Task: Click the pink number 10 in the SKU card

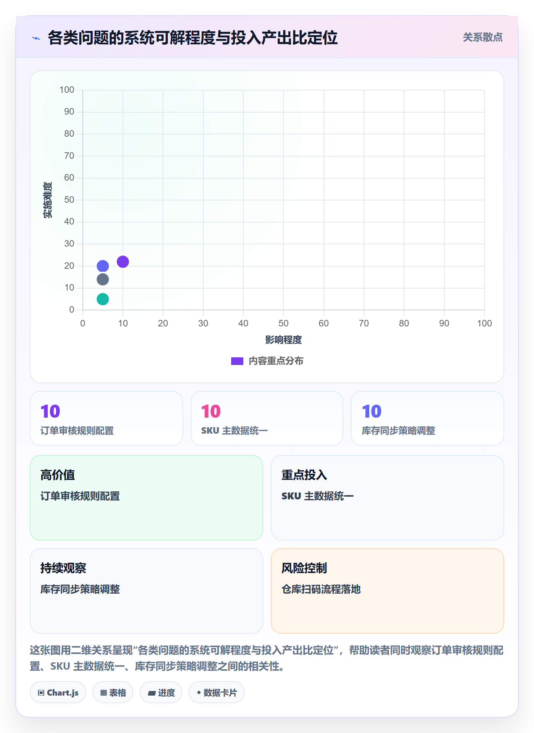Action: point(211,412)
